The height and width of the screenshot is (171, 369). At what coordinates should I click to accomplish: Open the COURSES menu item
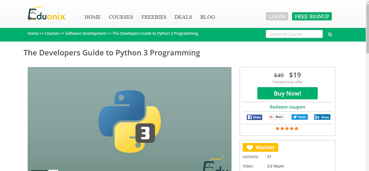(x=121, y=17)
